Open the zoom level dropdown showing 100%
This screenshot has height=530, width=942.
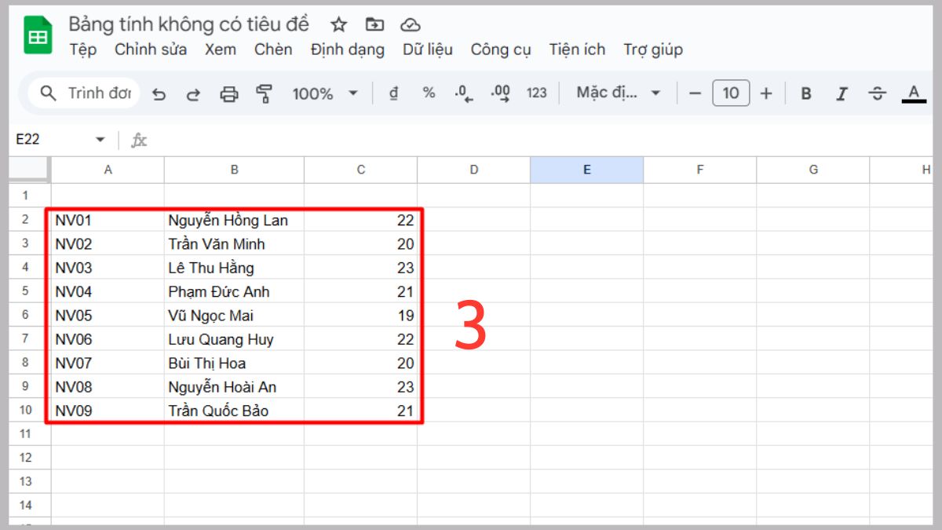[323, 93]
